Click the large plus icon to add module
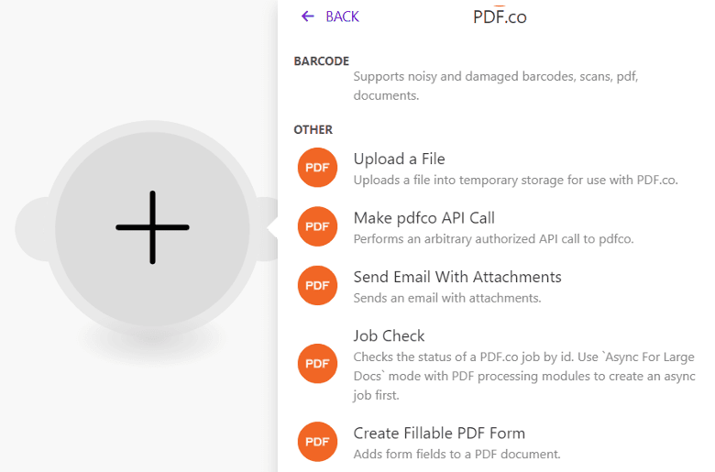 point(152,227)
